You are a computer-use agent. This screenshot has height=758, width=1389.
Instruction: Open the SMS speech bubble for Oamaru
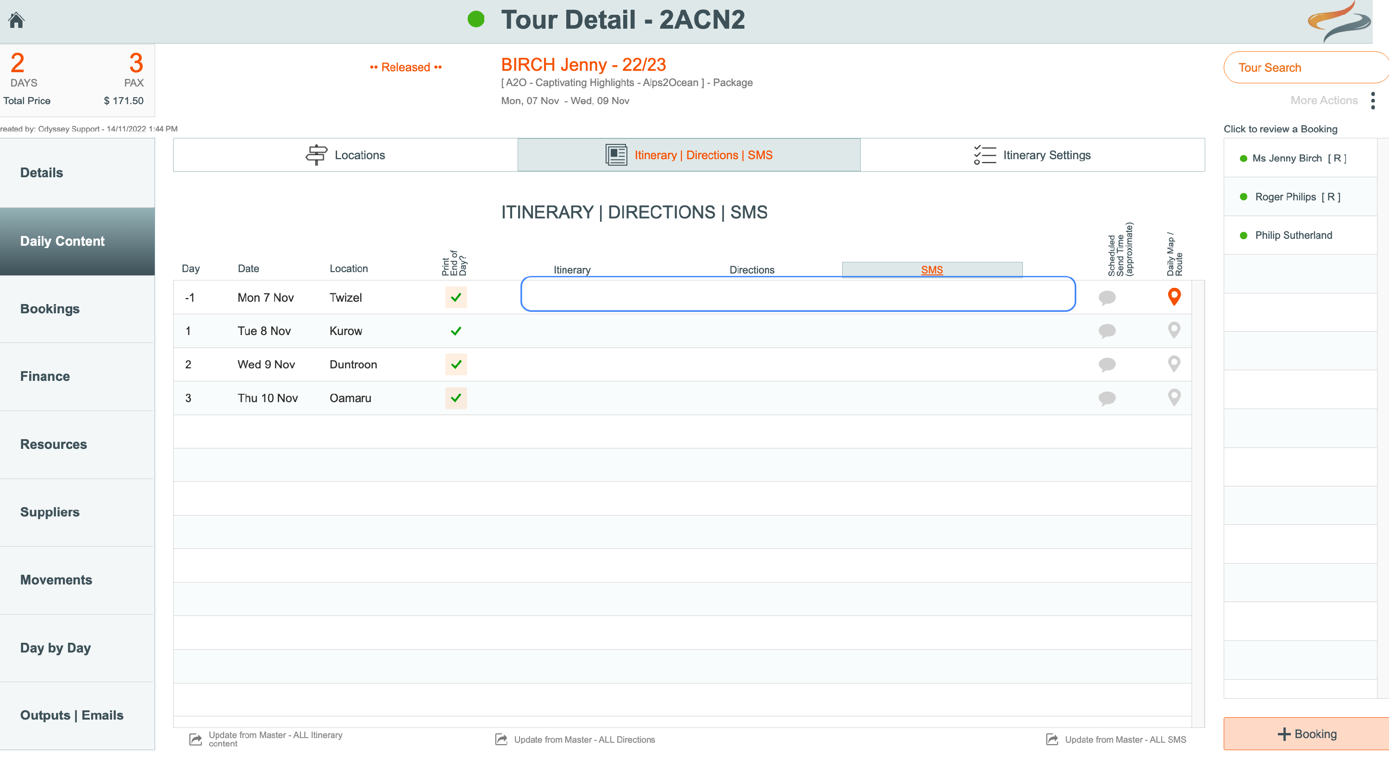1107,398
